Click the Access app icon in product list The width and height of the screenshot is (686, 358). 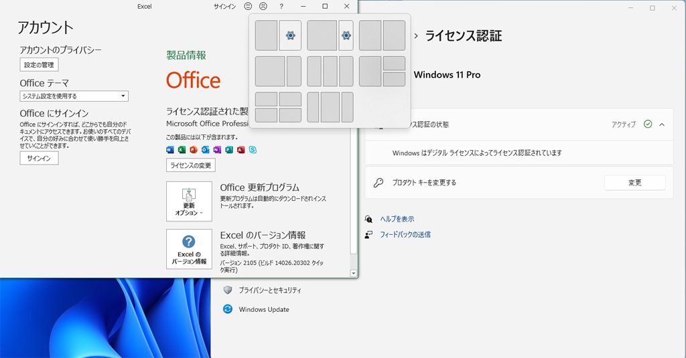pos(241,150)
